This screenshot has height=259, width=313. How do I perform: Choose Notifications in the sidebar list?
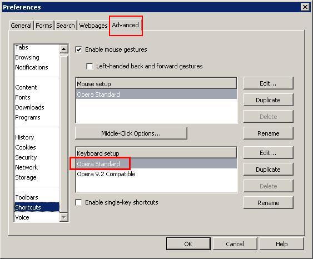click(37, 67)
